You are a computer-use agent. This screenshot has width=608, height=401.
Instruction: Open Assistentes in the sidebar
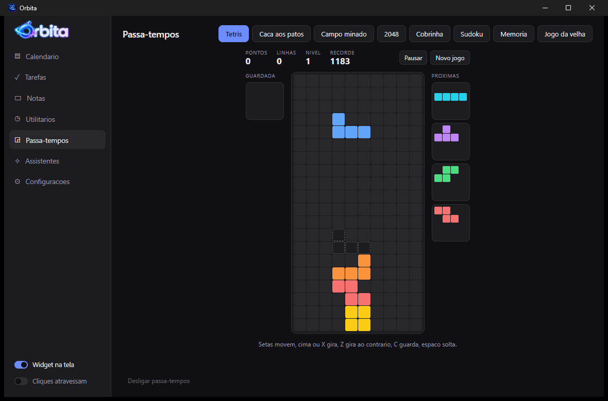[x=57, y=161]
